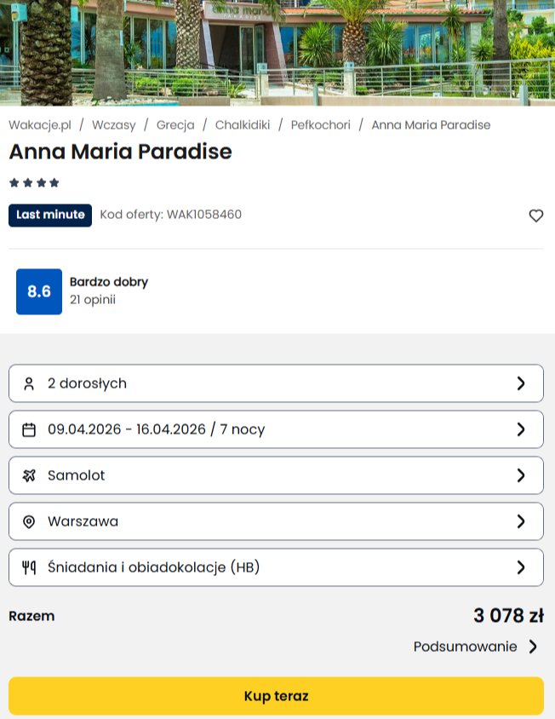This screenshot has width=555, height=719.
Task: Click the person icon beside 2 dorosłych
Action: (x=29, y=383)
